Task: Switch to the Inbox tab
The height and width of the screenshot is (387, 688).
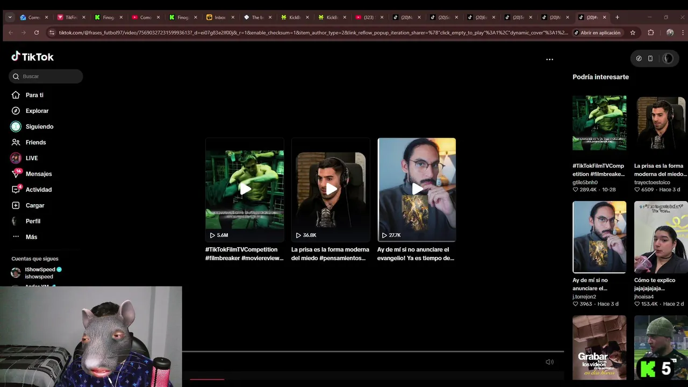Action: click(220, 17)
